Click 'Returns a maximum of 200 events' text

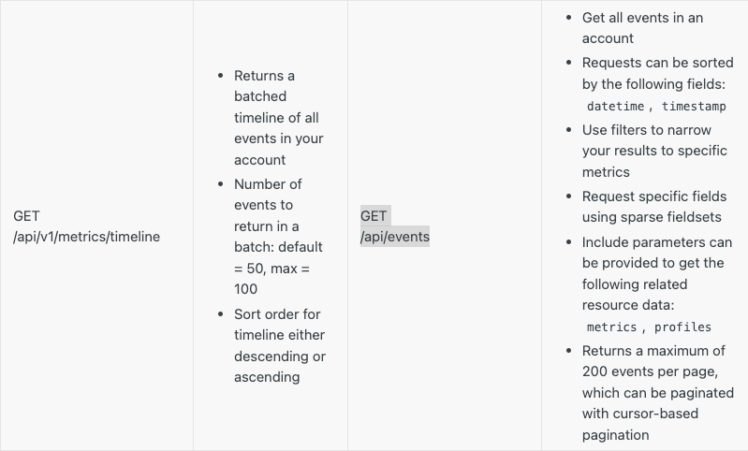point(653,361)
